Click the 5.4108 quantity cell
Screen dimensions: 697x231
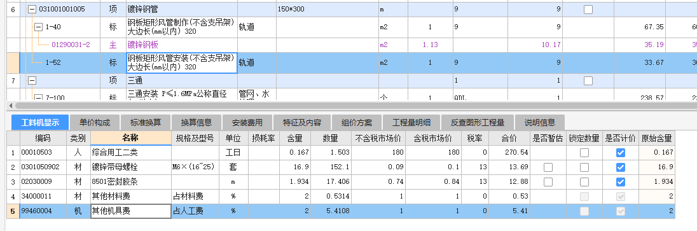(331, 211)
